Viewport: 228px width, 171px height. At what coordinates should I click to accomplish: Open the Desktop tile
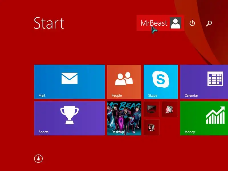coord(124,118)
